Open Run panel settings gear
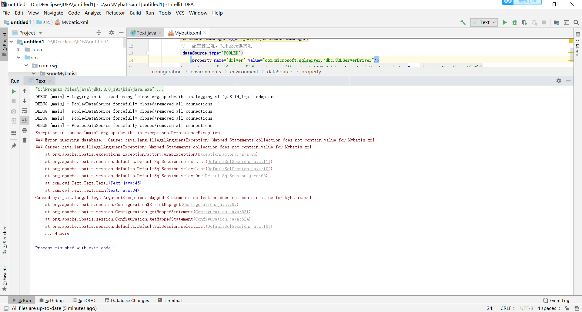This screenshot has height=312, width=582. 559,81
